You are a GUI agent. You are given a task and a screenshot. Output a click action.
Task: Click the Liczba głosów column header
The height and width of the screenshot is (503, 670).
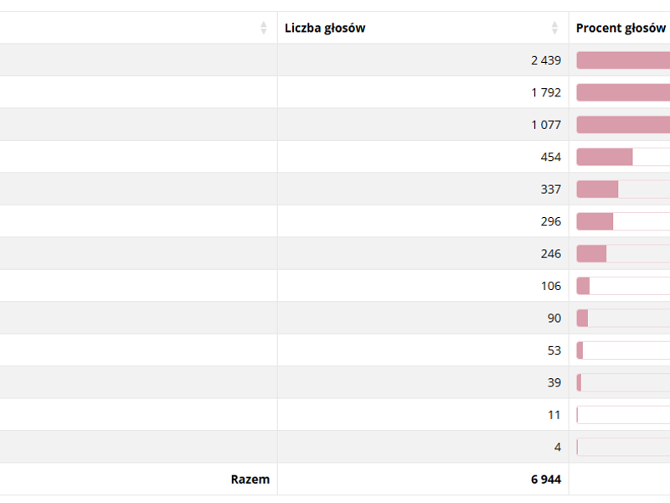click(423, 28)
